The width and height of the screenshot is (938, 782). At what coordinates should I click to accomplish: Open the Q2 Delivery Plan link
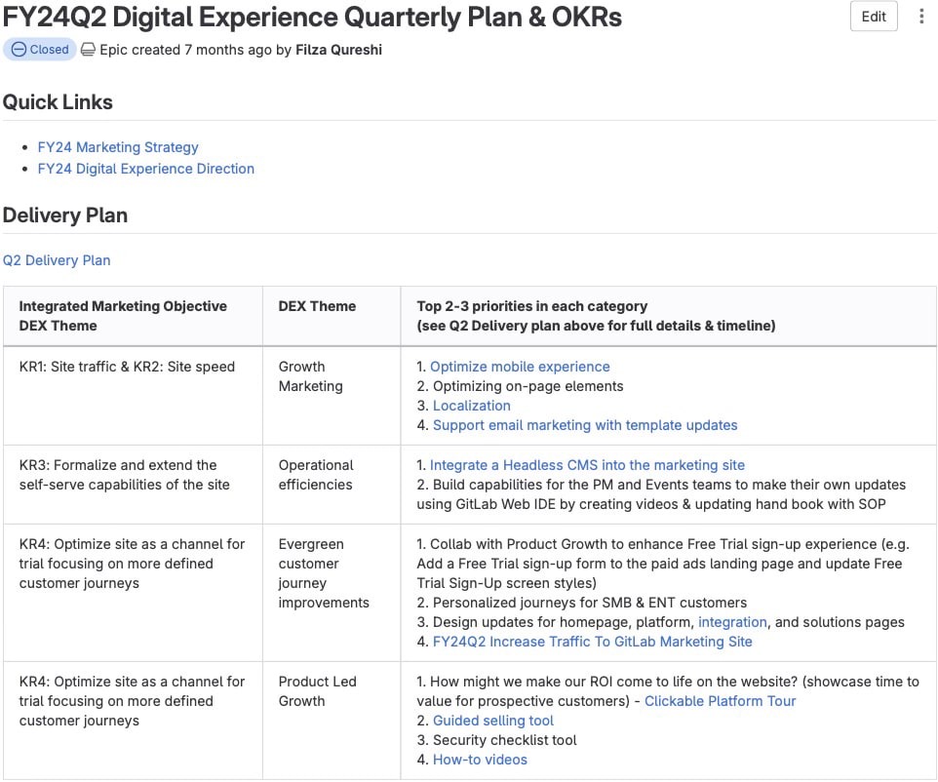point(57,260)
